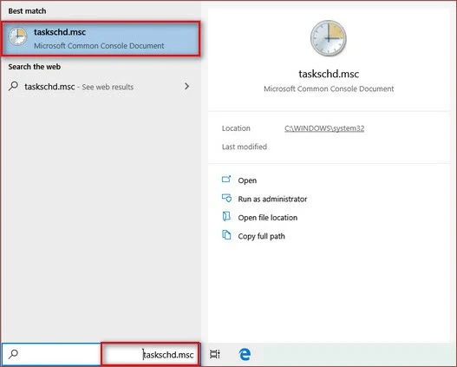The height and width of the screenshot is (367, 457).
Task: Click the Last modified label
Action: (245, 147)
